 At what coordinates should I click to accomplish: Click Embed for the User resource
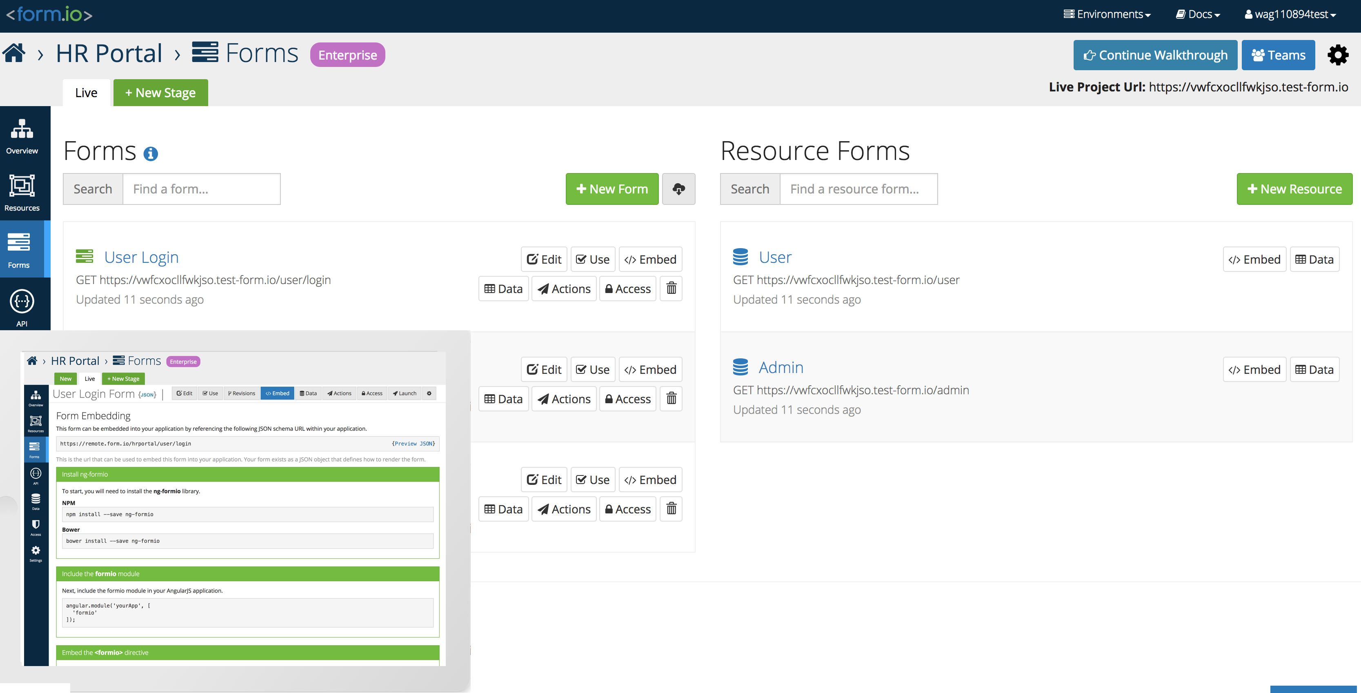pos(1254,259)
